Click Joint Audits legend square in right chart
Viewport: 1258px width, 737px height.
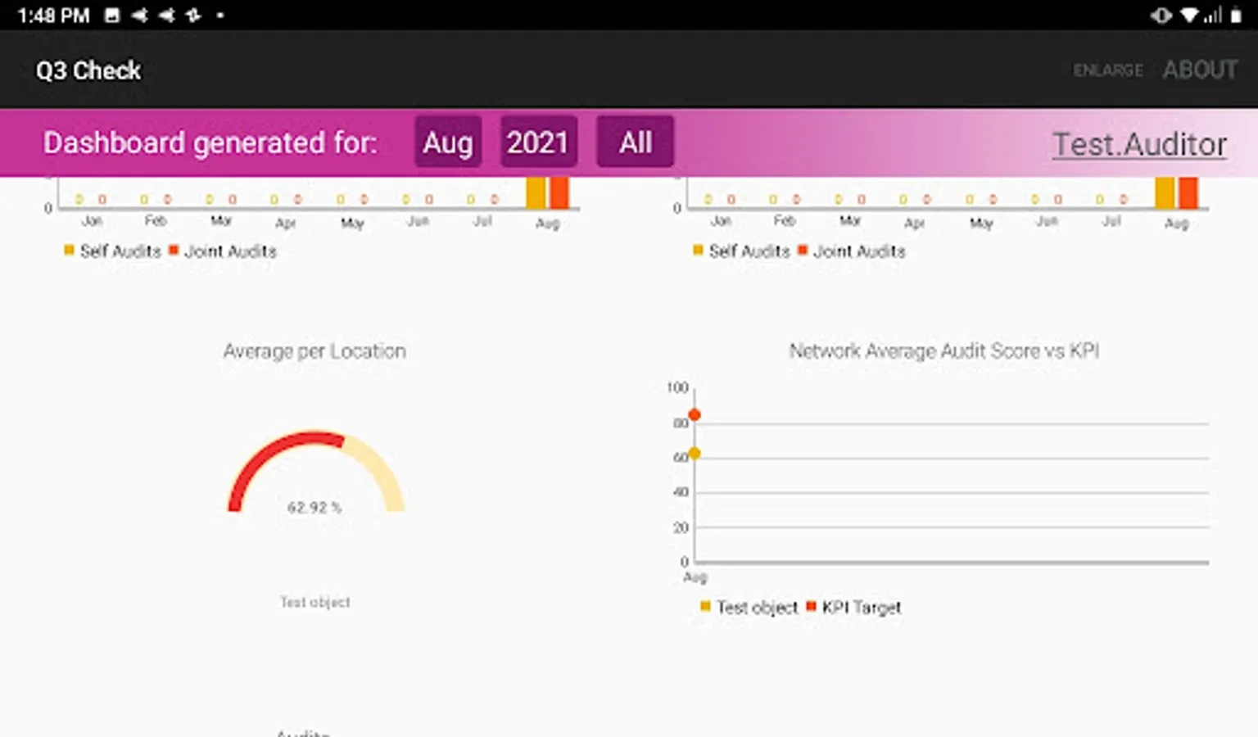(803, 251)
